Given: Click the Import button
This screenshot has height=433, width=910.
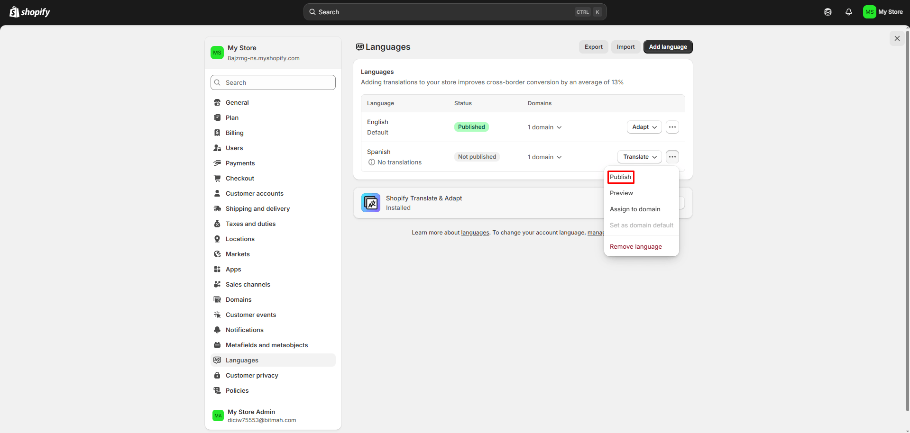Looking at the screenshot, I should 625,47.
